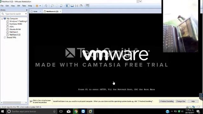Open the VM menu
The image size is (203, 114).
click(x=18, y=6)
